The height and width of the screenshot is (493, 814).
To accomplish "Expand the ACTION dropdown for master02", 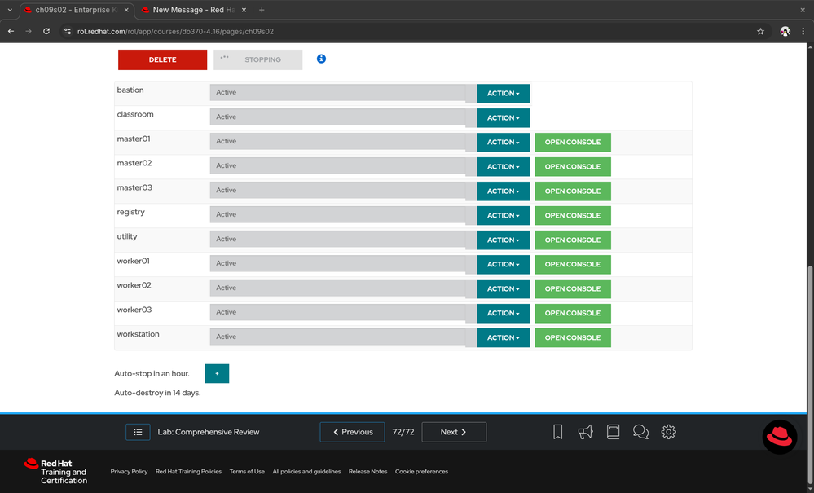I will [x=503, y=167].
